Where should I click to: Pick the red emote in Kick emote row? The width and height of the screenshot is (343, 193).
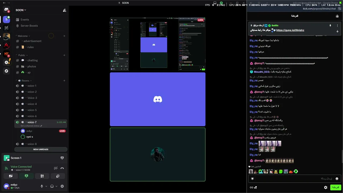(291, 172)
